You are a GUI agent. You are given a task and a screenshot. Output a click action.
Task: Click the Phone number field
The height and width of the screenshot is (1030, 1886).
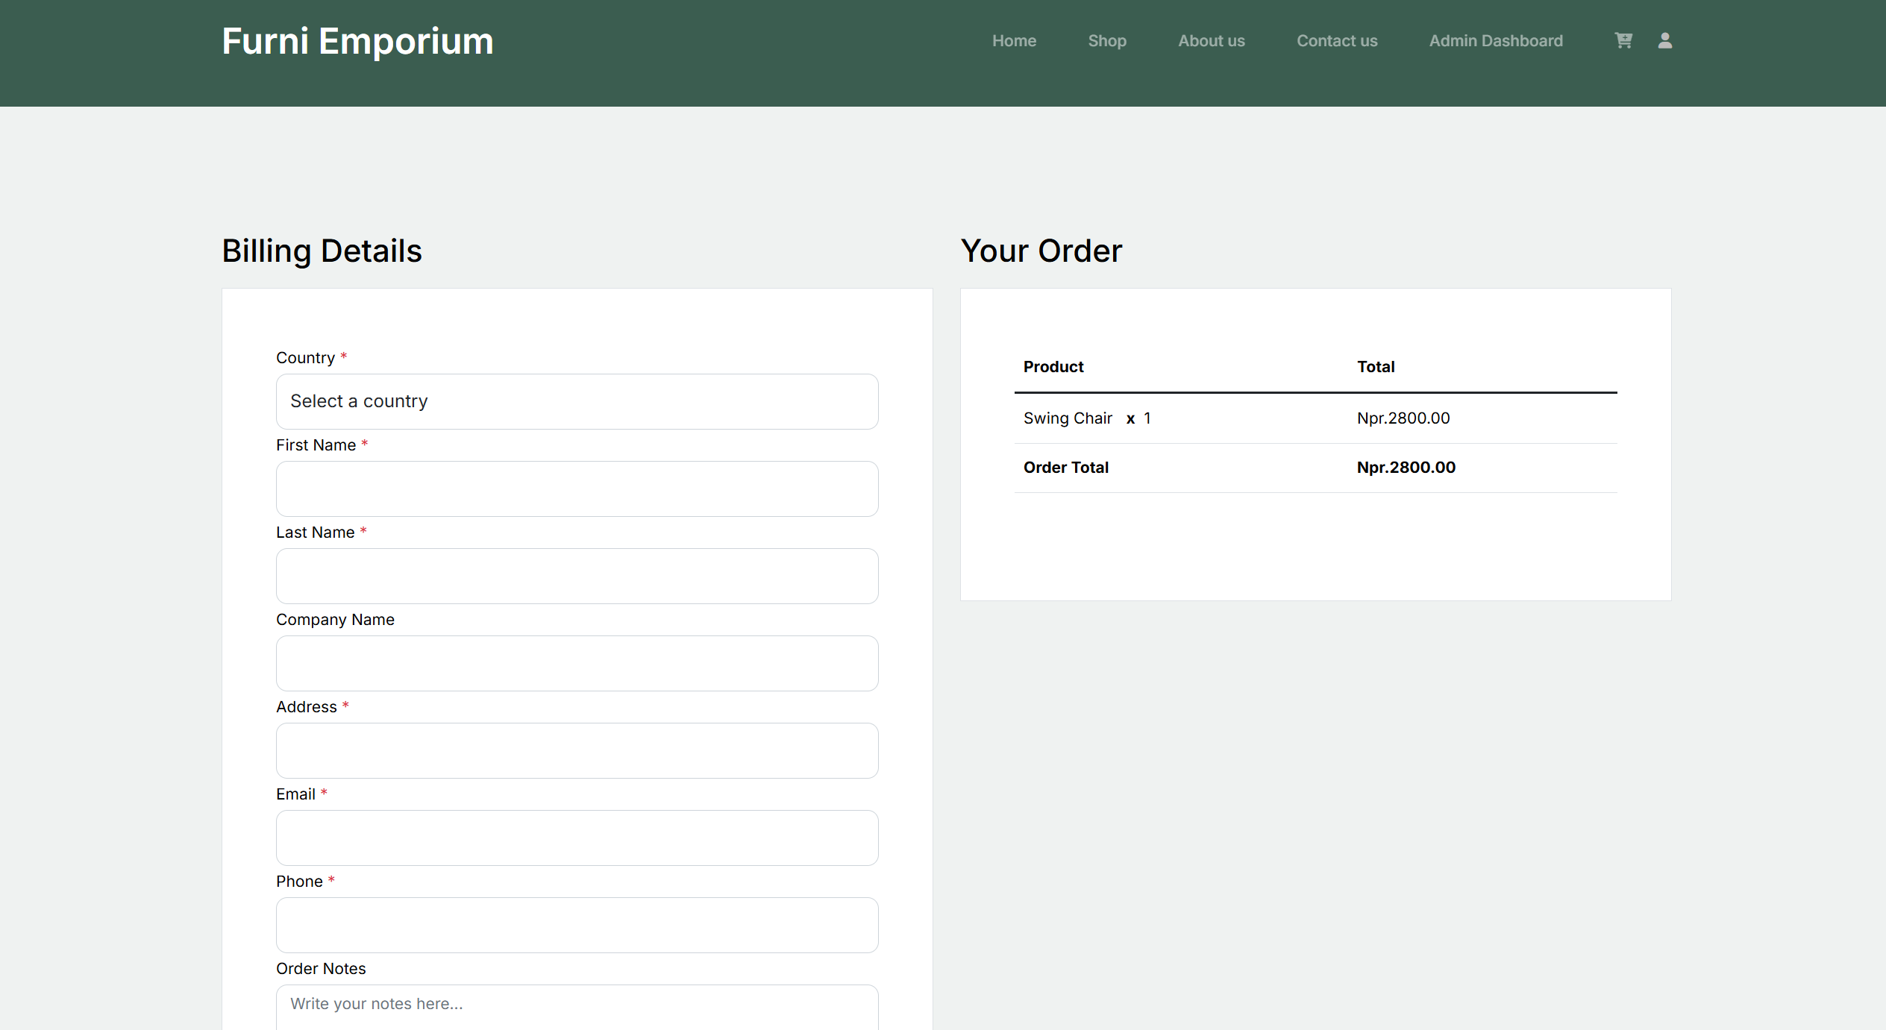pyautogui.click(x=577, y=925)
